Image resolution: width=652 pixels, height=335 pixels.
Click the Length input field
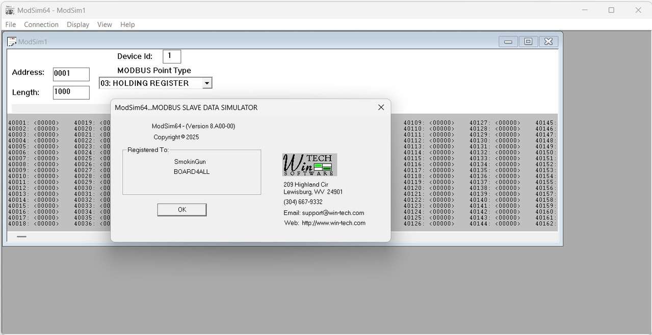click(71, 93)
